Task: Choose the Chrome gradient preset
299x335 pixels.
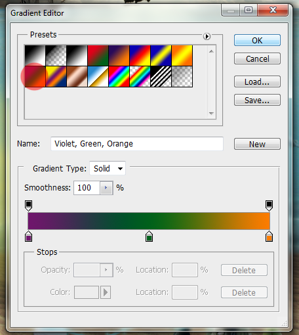Action: tap(98, 77)
